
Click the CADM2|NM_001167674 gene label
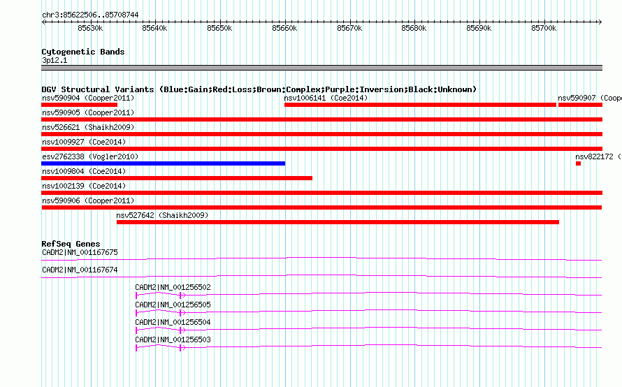(80, 270)
